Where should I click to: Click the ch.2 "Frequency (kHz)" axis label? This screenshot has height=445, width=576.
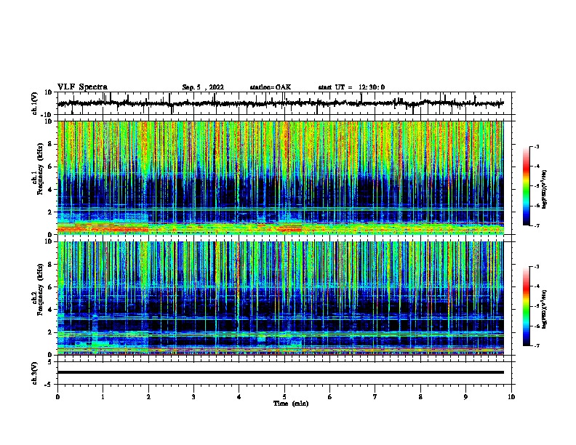pyautogui.click(x=40, y=289)
